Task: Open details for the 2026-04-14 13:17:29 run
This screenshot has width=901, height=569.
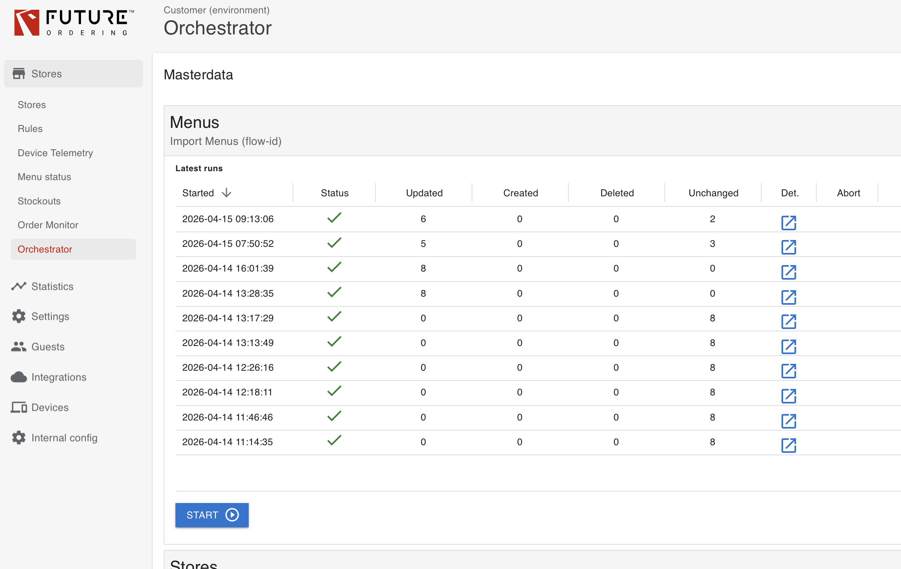Action: pos(788,322)
